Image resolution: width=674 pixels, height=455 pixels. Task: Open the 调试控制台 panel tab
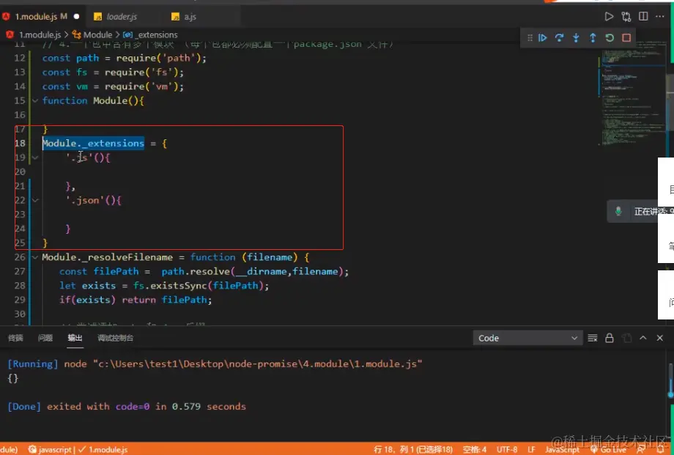point(115,338)
